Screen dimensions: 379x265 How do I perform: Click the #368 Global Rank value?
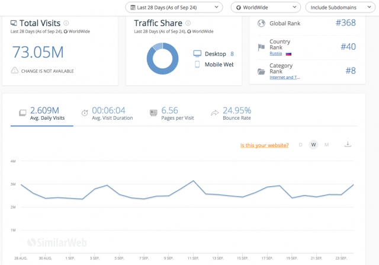coord(346,23)
